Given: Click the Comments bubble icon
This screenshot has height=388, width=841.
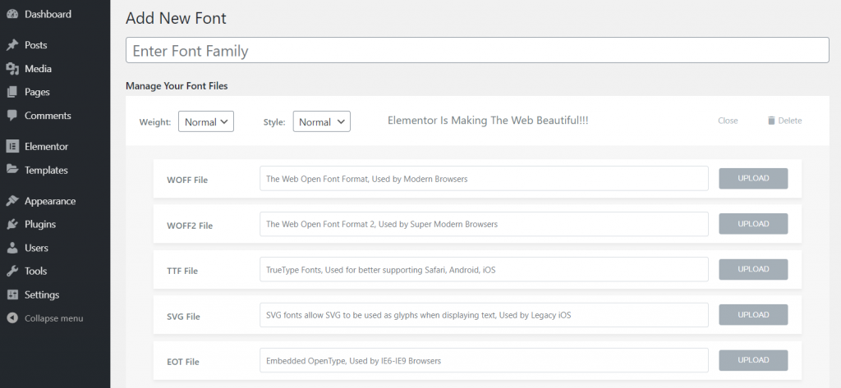Looking at the screenshot, I should [x=12, y=116].
